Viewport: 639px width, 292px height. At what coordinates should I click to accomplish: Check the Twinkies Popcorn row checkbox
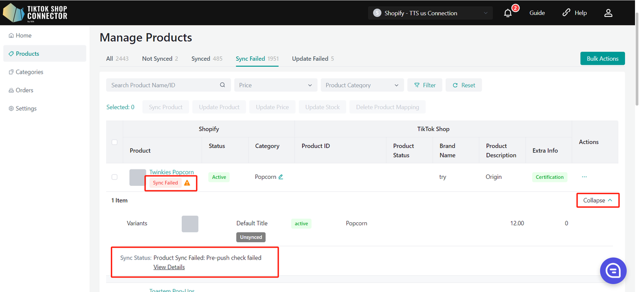[x=114, y=177]
